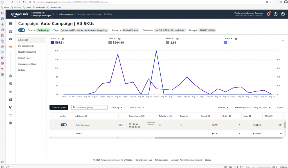Go to All campaigns breadcrumb
The width and height of the screenshot is (288, 168).
[66, 14]
